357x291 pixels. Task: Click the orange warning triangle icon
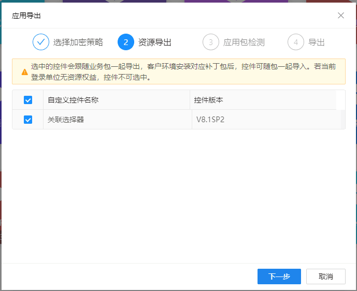coord(24,72)
